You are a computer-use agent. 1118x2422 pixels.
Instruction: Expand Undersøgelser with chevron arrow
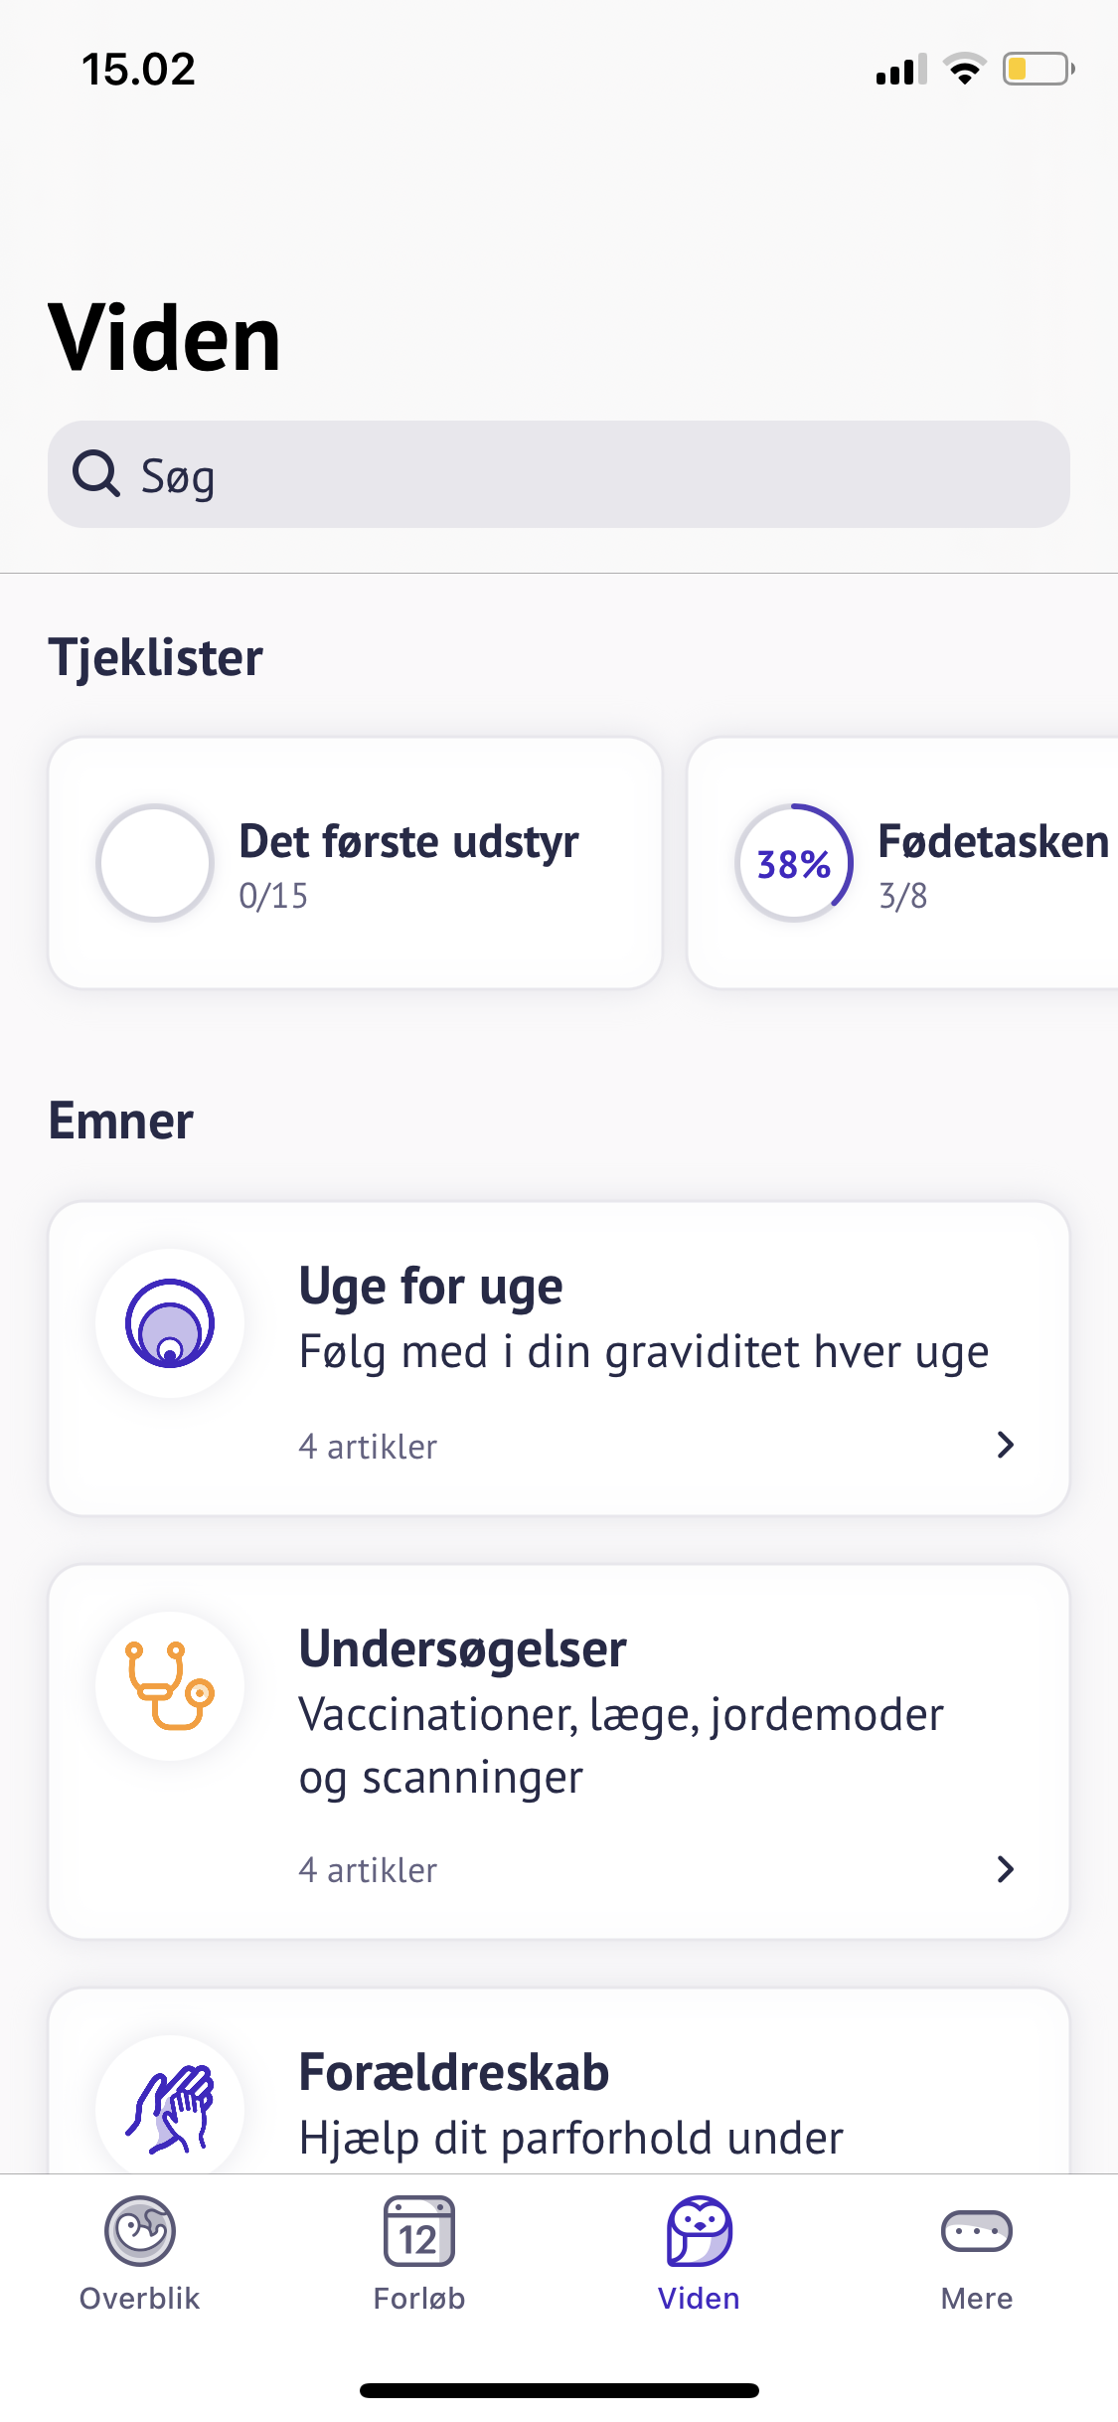[1005, 1869]
